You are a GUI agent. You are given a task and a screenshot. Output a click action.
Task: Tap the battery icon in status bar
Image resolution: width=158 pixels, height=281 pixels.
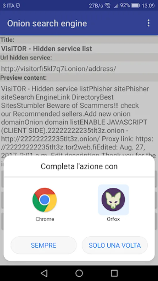click(136, 6)
